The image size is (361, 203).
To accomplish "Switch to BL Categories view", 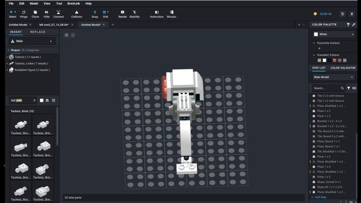I will (x=30, y=50).
